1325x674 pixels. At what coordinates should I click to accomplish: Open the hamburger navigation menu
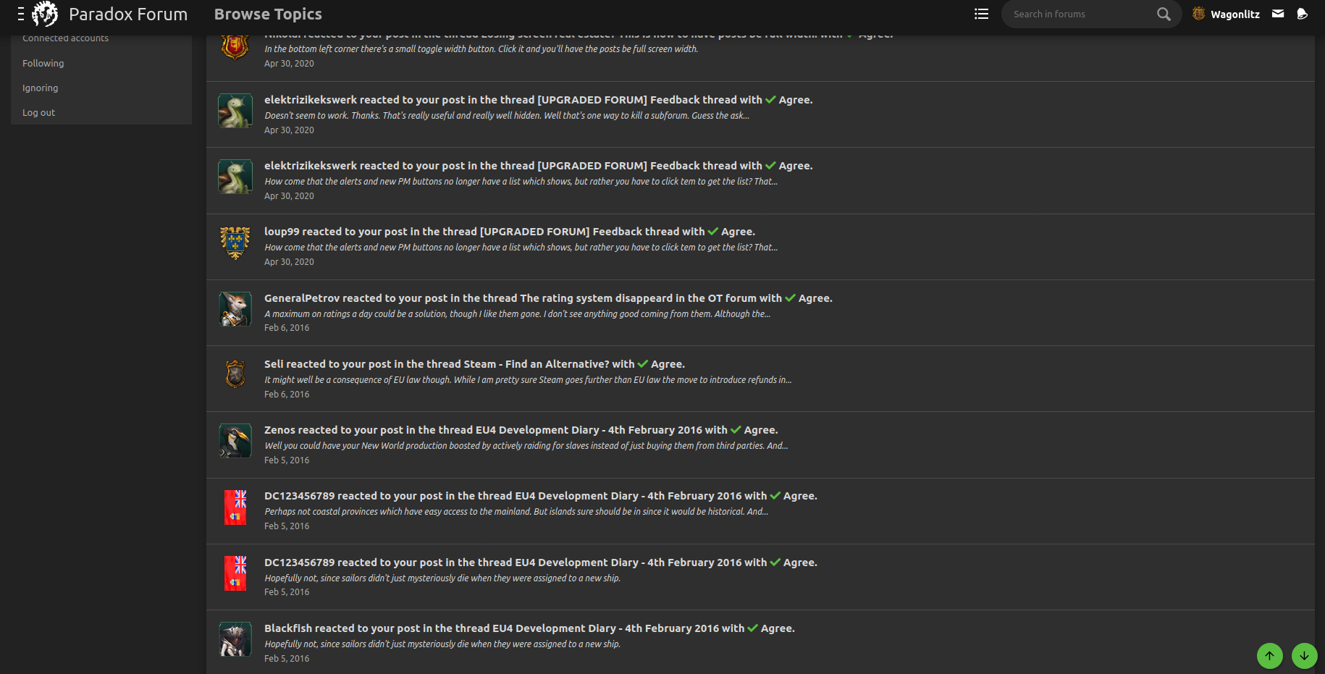tap(20, 13)
